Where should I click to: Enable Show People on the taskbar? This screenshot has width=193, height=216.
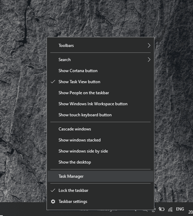coord(100,93)
